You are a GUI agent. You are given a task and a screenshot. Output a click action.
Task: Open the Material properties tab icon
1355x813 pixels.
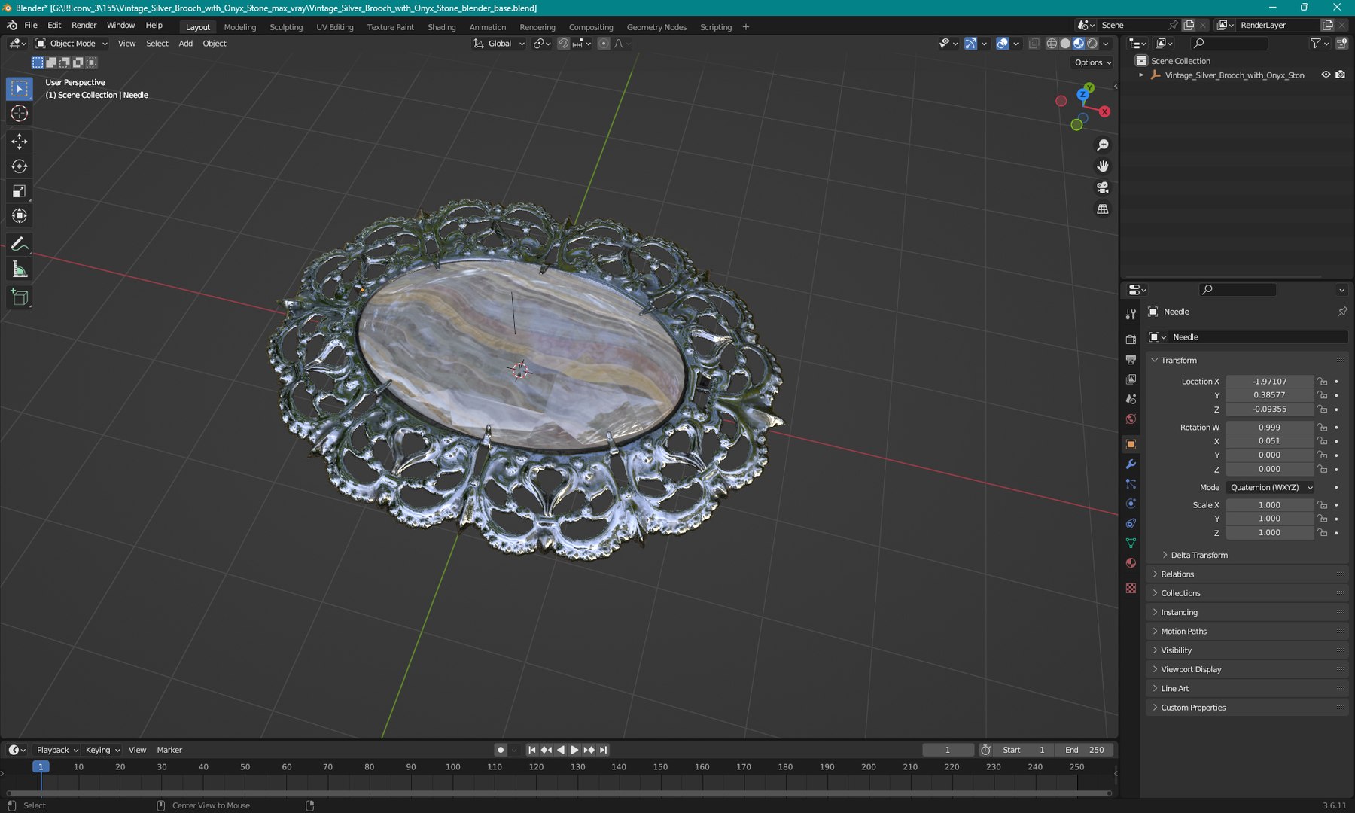click(x=1131, y=563)
